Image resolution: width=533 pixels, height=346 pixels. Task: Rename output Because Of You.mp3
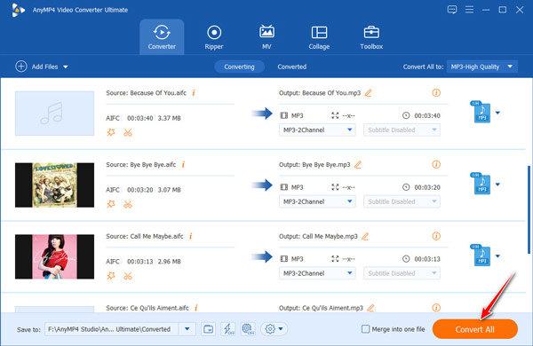(368, 92)
